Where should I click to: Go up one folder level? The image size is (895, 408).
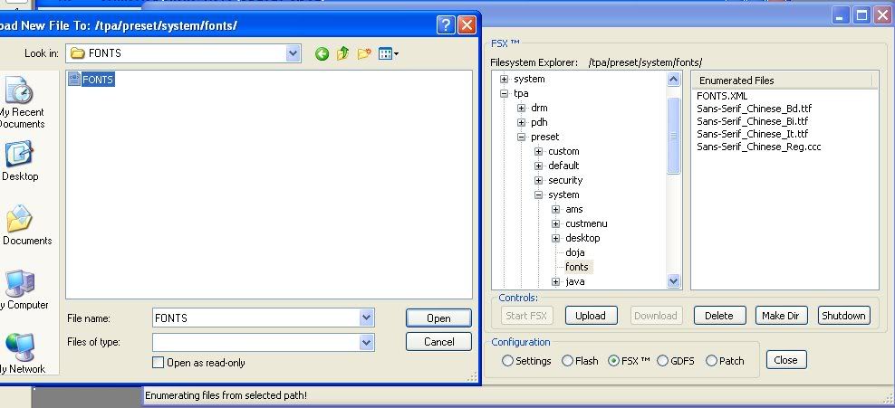(x=343, y=54)
